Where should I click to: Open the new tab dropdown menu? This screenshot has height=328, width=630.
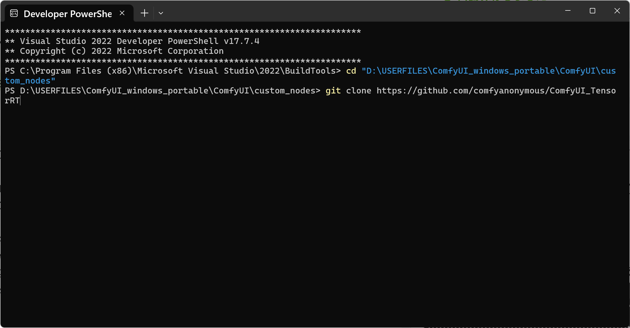pos(161,13)
